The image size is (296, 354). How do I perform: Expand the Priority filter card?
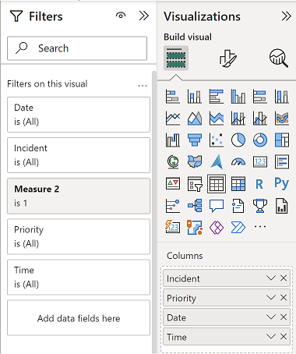coord(79,236)
